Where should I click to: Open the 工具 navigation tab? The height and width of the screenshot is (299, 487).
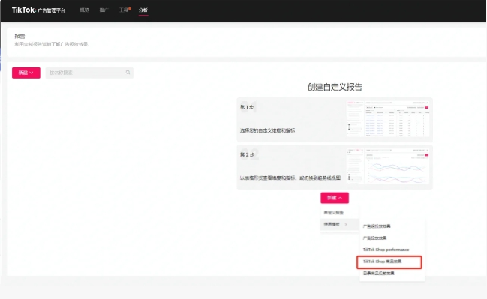pyautogui.click(x=124, y=10)
